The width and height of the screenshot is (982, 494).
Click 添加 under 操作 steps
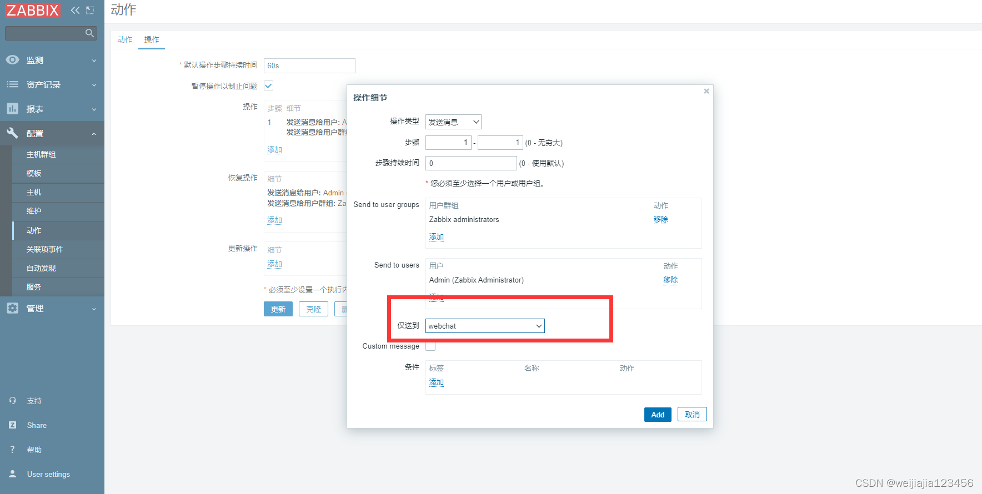275,150
